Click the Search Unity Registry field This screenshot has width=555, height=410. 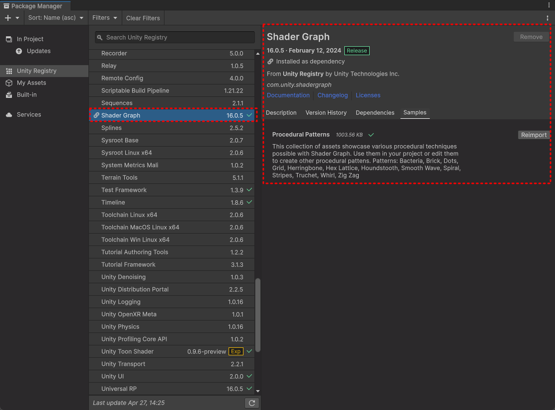(175, 38)
